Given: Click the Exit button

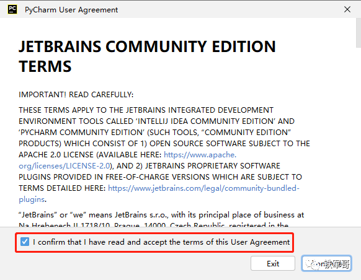Looking at the screenshot, I should coord(273,263).
